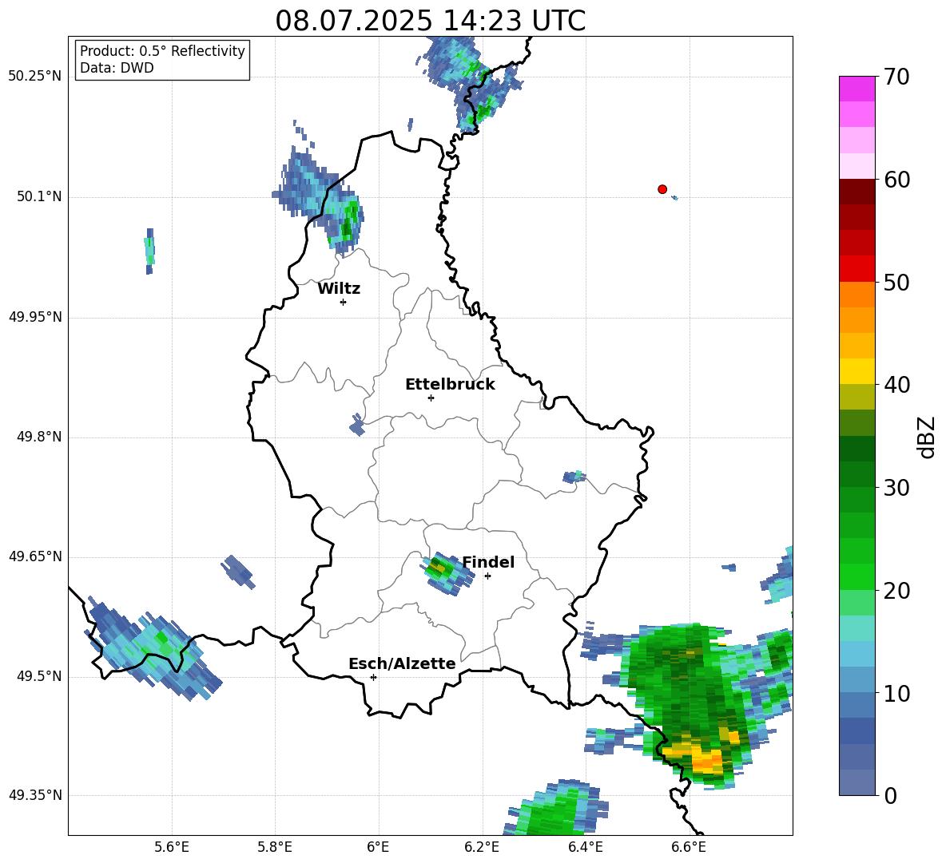Click the red radar location dot
Screen dimensions: 946x863
click(662, 189)
